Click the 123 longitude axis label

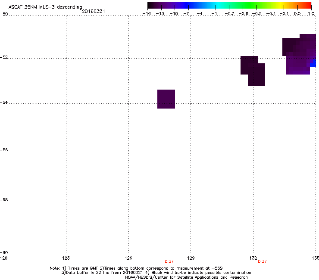[66, 258]
